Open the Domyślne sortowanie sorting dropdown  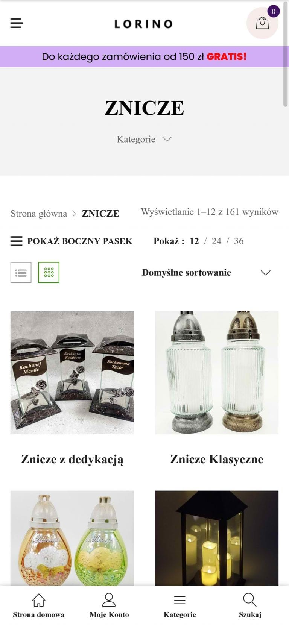click(x=206, y=273)
